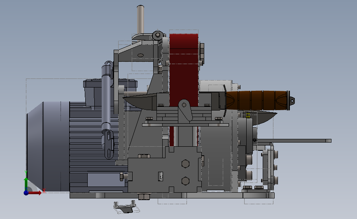Select the motor fan cover
The height and width of the screenshot is (219, 357).
[48, 147]
